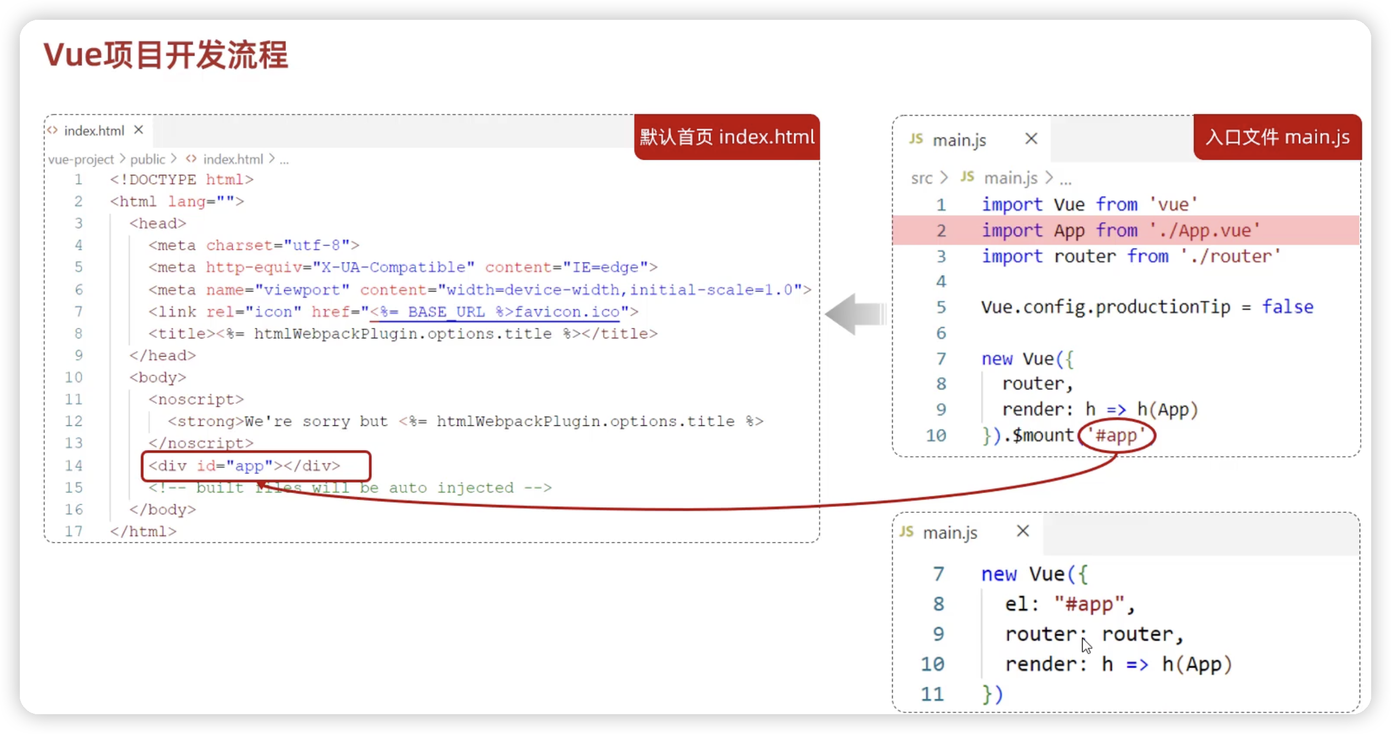Image resolution: width=1391 pixels, height=734 pixels.
Task: Close the index.html editor tab
Action: pyautogui.click(x=139, y=130)
